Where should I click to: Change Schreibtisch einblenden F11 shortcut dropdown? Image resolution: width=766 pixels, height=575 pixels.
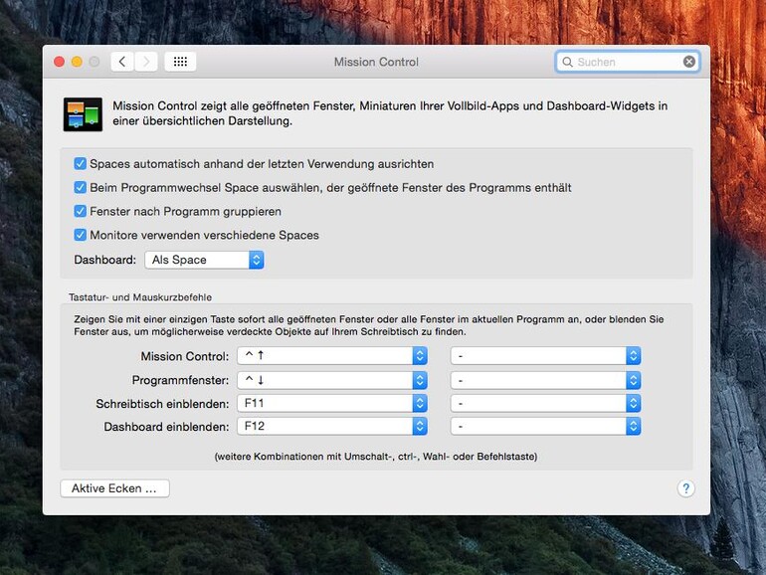coord(332,403)
